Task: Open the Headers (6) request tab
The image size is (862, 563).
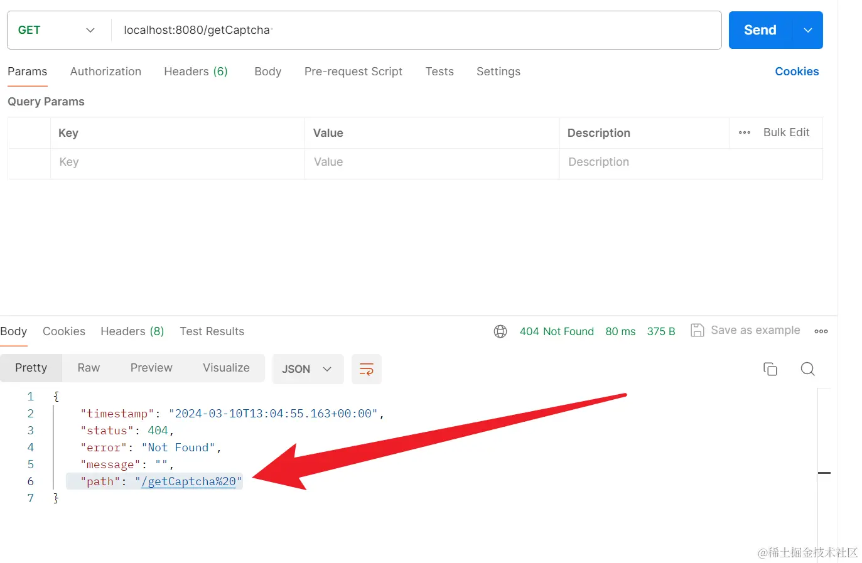Action: (196, 72)
